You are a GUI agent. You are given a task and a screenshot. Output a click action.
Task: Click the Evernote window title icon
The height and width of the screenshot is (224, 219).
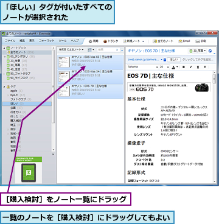coord(3,33)
